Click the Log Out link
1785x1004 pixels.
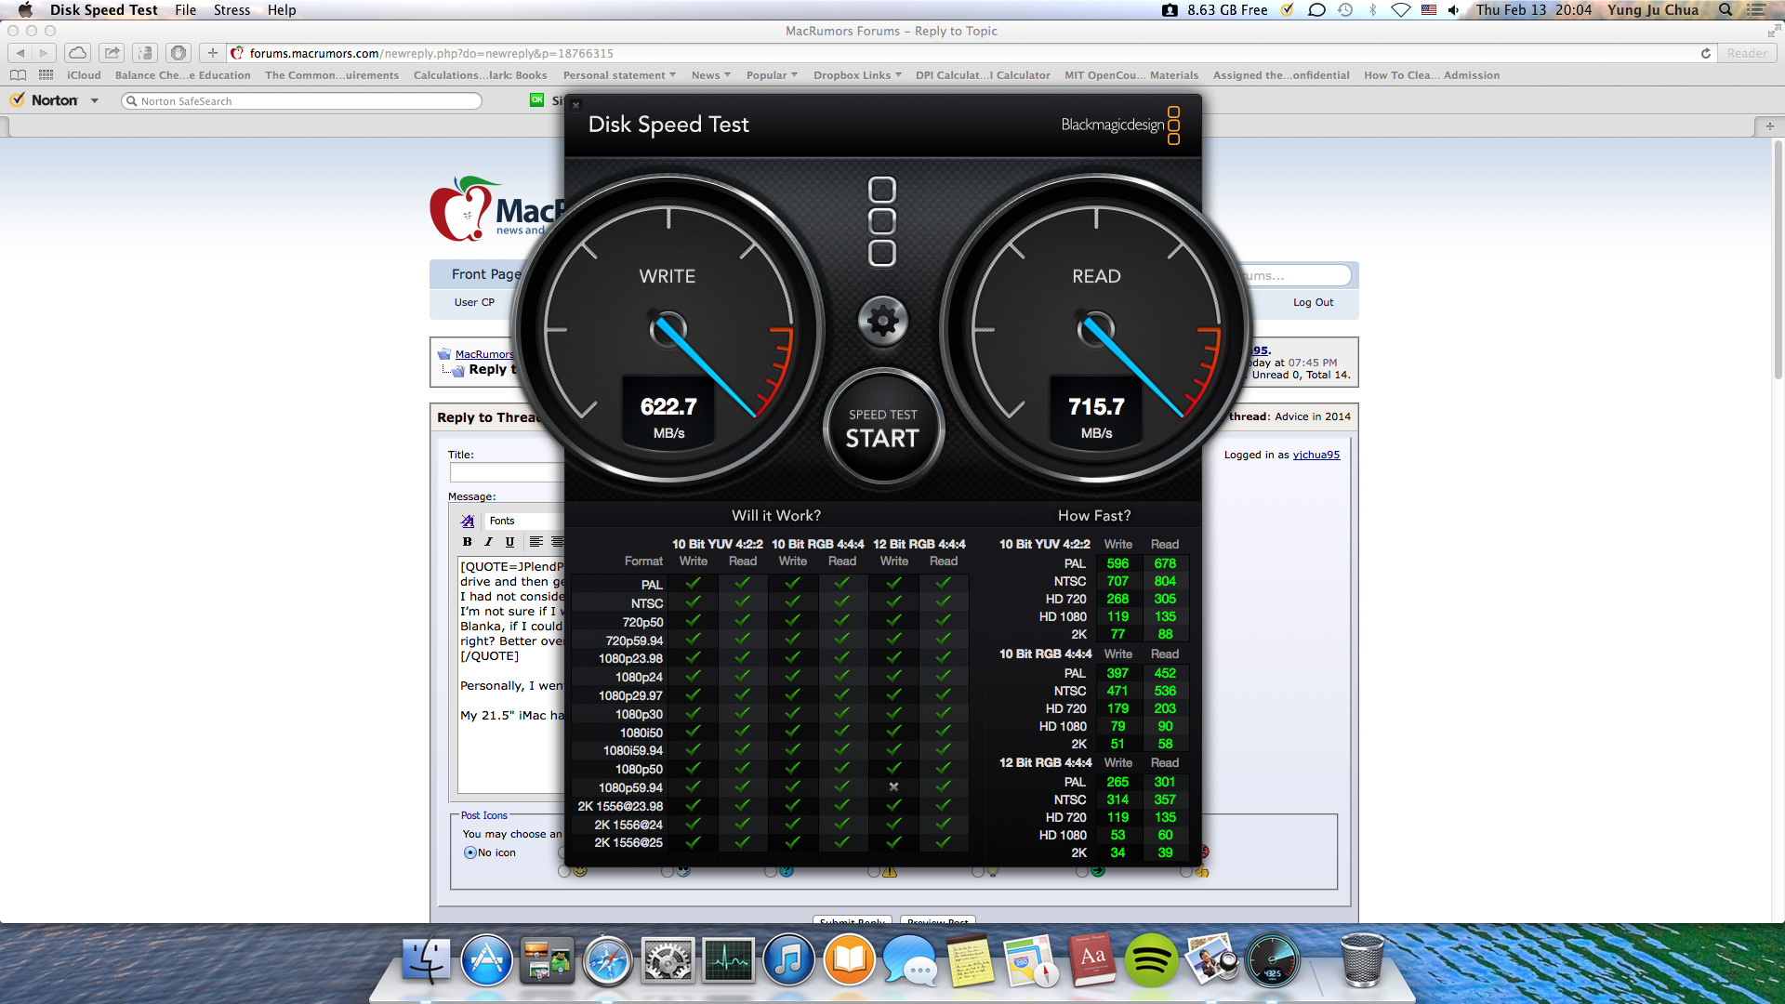(x=1313, y=302)
